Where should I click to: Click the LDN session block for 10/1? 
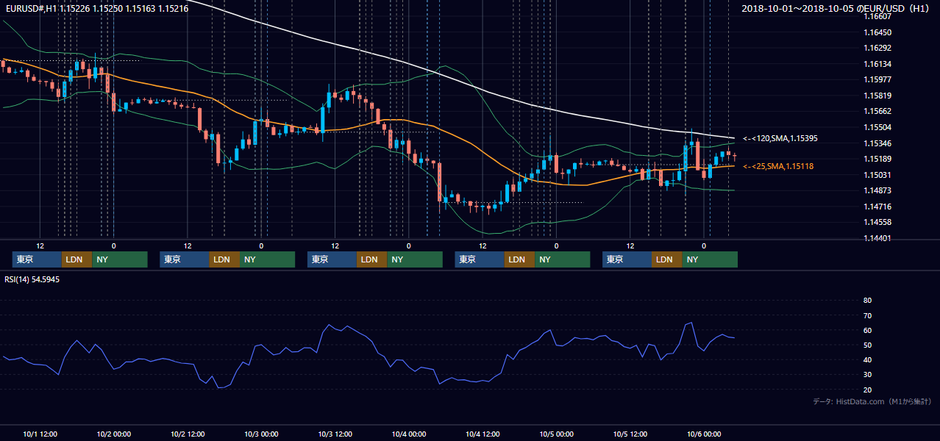pyautogui.click(x=76, y=259)
